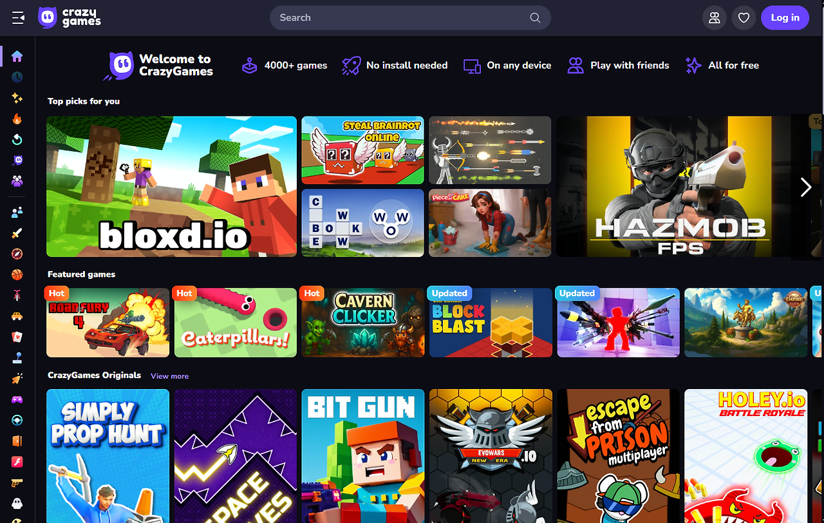Open Holey.io Battle Royale game
The image size is (824, 523).
tap(745, 456)
